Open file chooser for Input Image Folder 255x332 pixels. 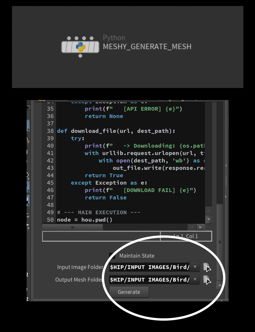click(x=207, y=267)
